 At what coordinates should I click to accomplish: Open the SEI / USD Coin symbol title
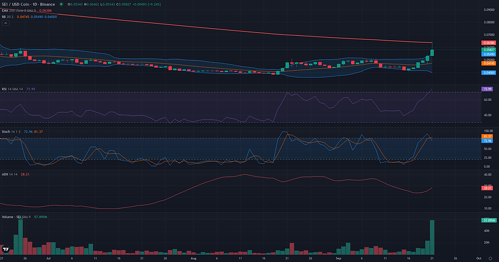29,5
